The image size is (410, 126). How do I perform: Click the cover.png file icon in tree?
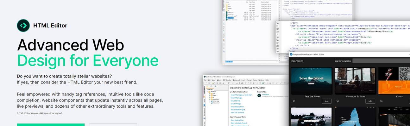212,101
